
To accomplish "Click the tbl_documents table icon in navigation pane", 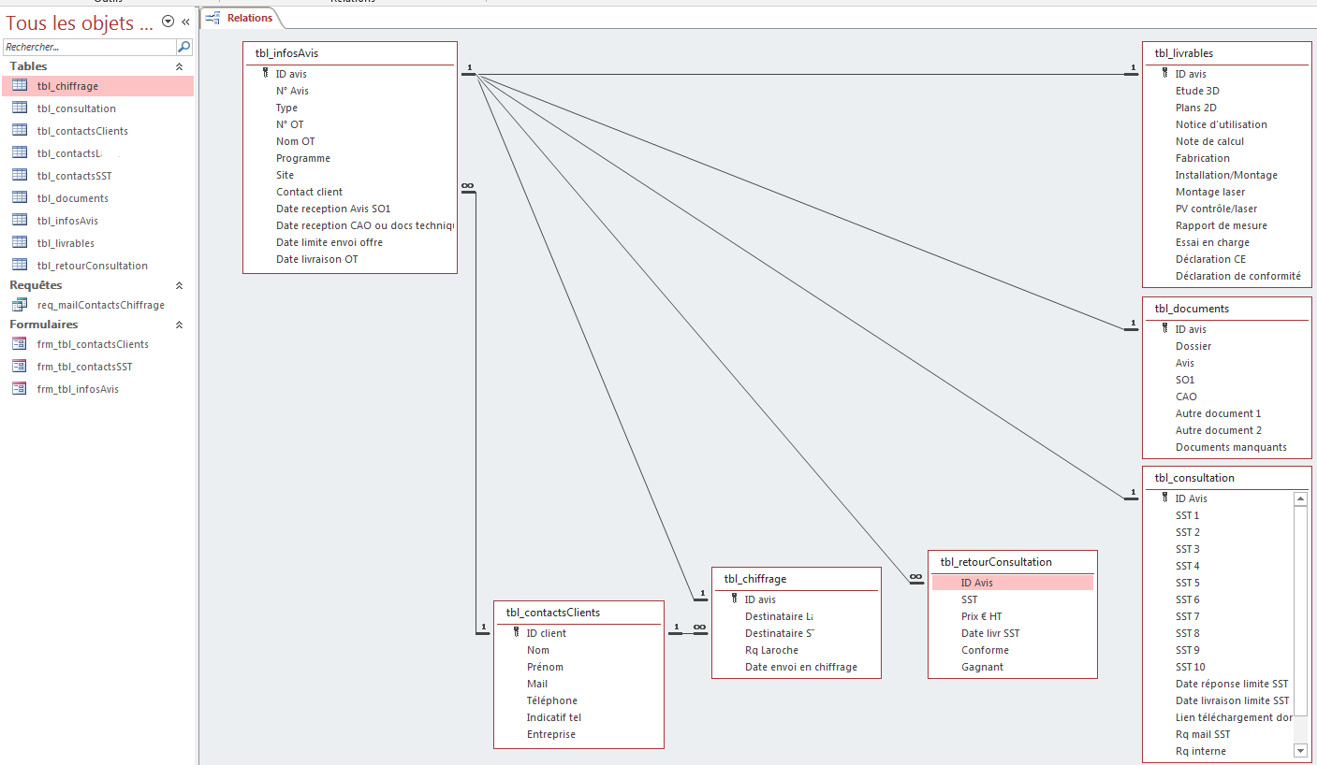I will 20,198.
